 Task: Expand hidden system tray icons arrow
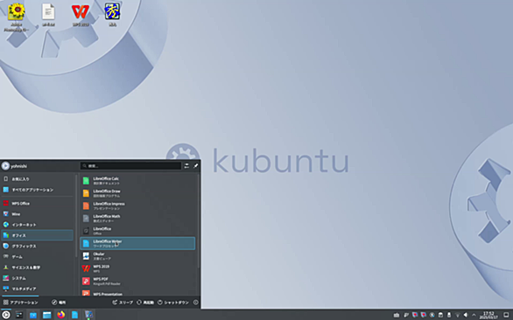click(474, 315)
